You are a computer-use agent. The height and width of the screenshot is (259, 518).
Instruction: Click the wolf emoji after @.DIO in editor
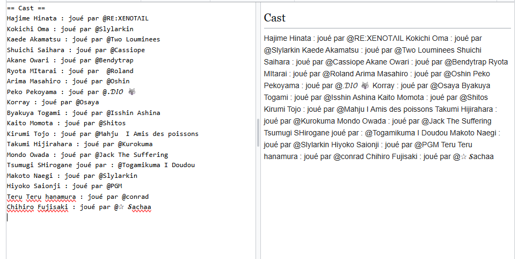pyautogui.click(x=132, y=92)
